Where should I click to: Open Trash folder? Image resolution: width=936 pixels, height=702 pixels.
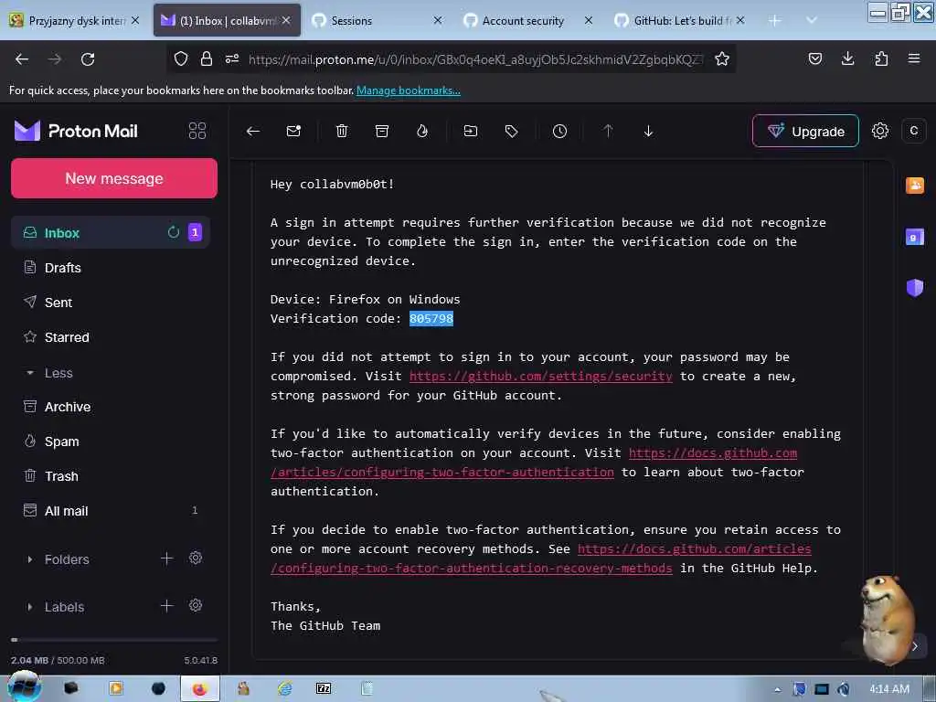111,475
